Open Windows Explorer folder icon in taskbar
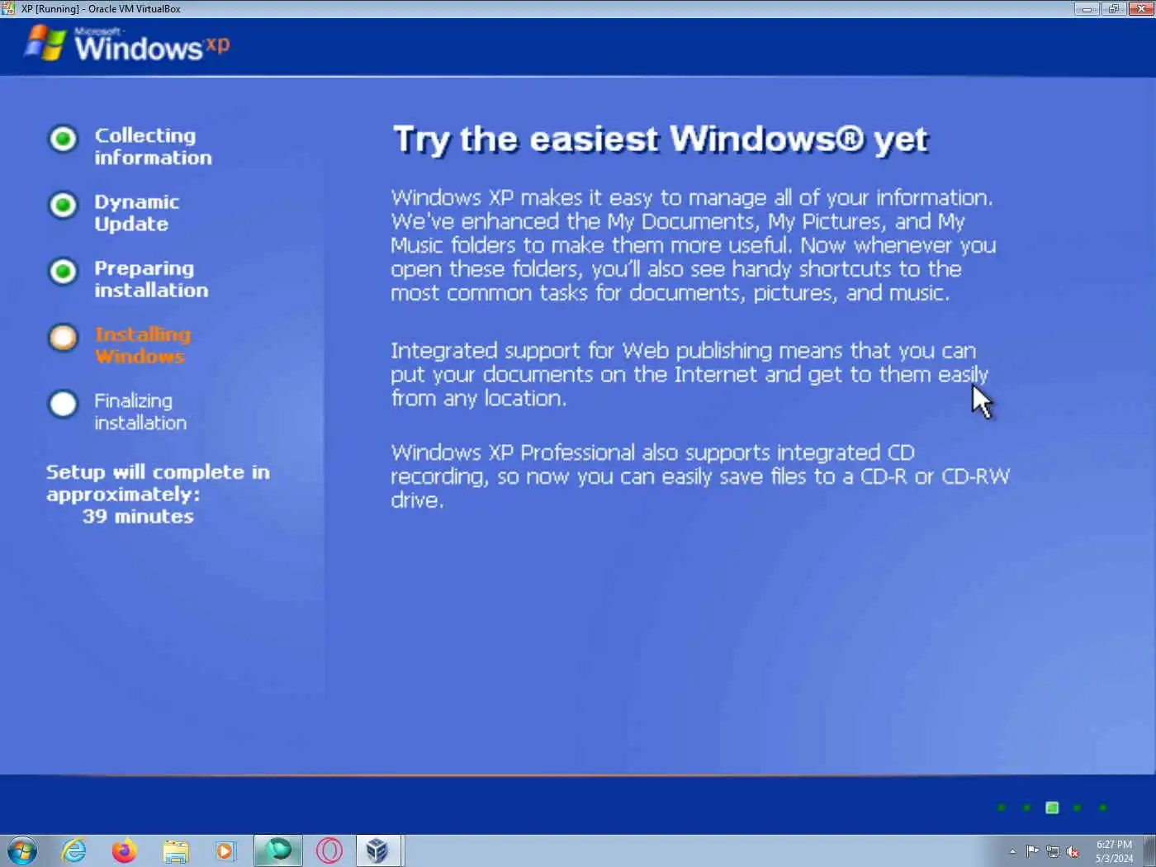1156x867 pixels. (x=175, y=850)
